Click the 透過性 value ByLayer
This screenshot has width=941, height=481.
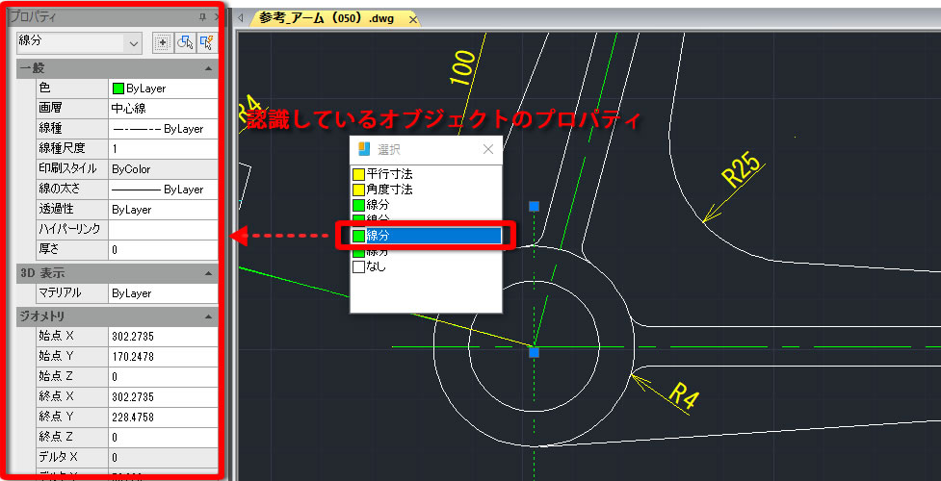click(163, 210)
